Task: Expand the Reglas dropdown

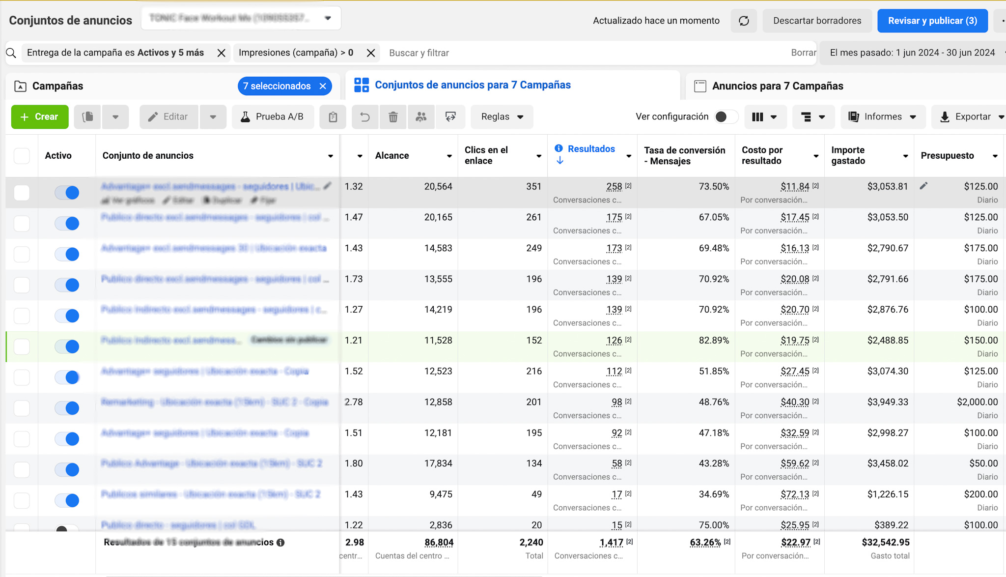Action: (x=502, y=116)
